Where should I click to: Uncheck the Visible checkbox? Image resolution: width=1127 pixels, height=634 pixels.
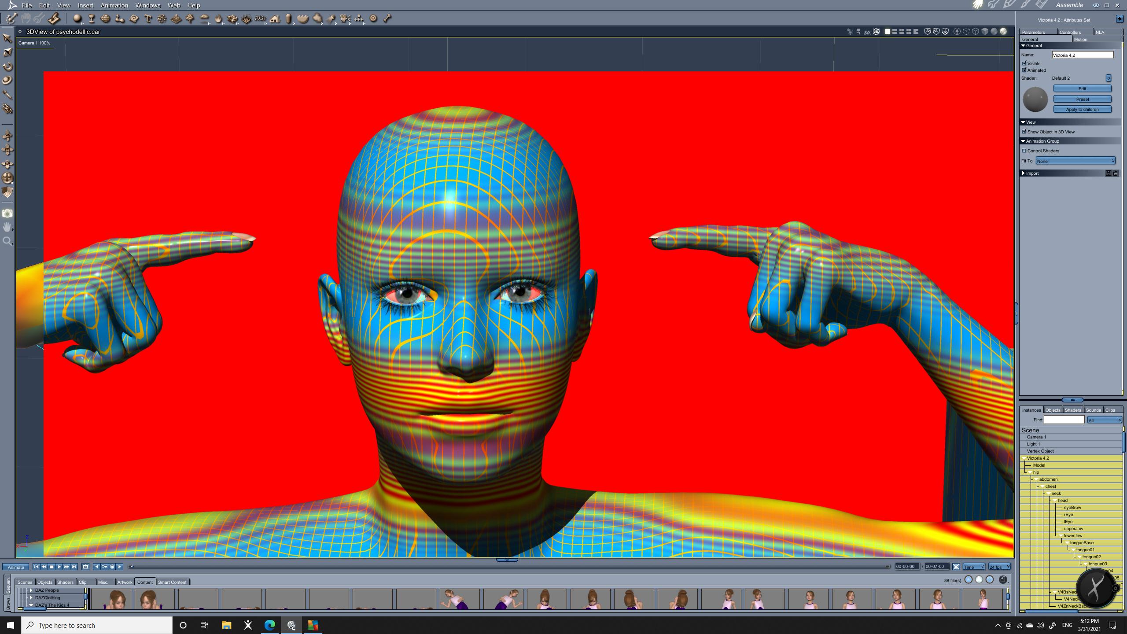click(x=1024, y=63)
